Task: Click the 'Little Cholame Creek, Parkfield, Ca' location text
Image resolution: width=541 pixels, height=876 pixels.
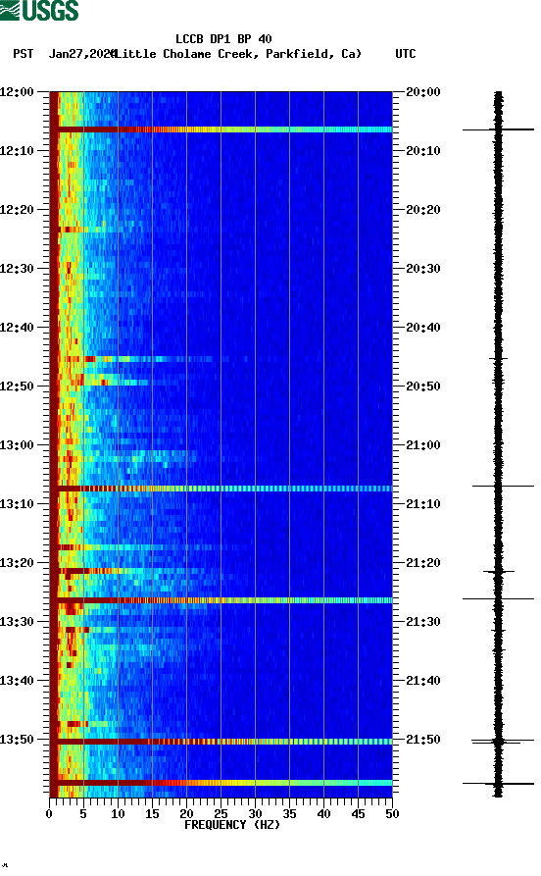Action: (x=238, y=54)
